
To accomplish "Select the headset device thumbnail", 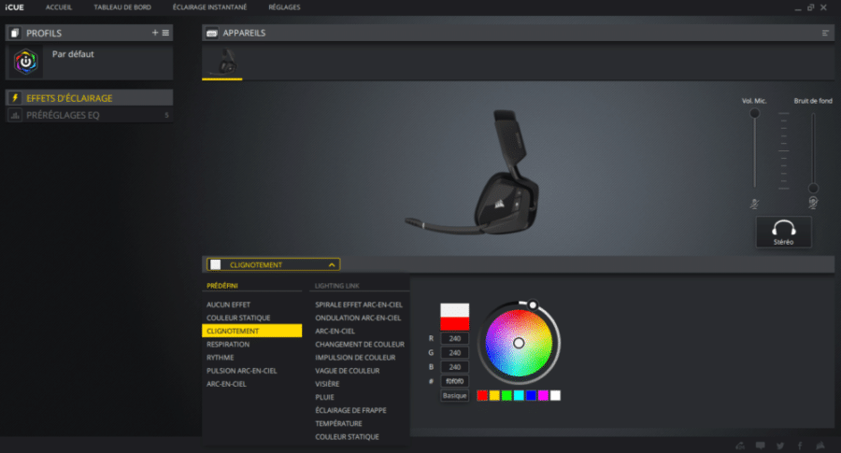I will 222,62.
